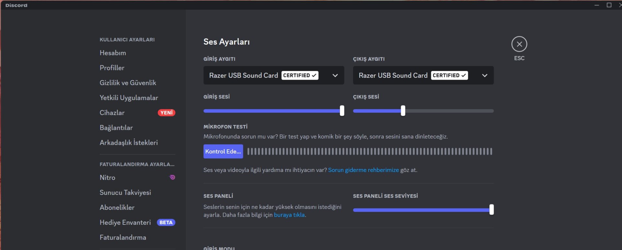
Task: Click the KULLANICI AYARLARI section header
Action: tap(127, 40)
